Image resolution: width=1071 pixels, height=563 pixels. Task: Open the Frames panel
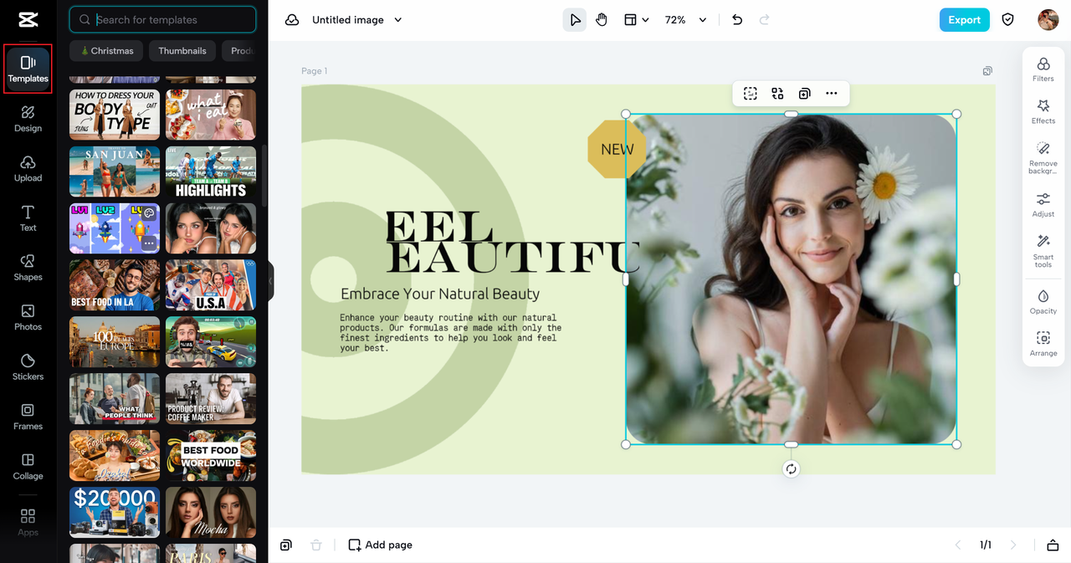pos(28,417)
